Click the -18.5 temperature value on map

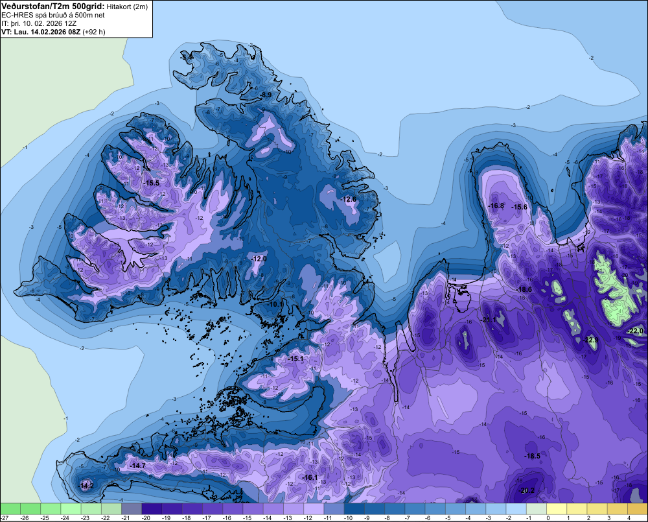532,457
